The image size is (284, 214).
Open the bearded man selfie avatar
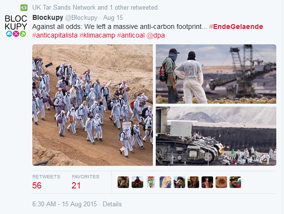179,182
